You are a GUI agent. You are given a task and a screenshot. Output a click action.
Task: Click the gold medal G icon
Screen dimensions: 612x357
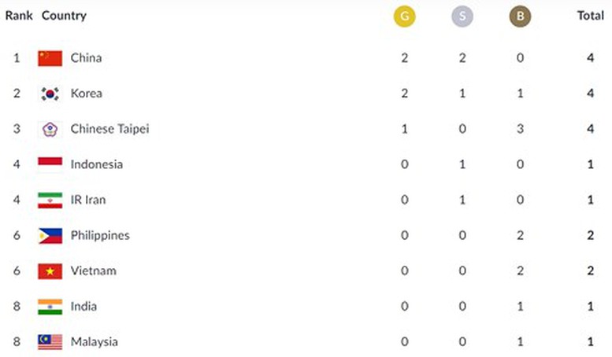point(404,17)
